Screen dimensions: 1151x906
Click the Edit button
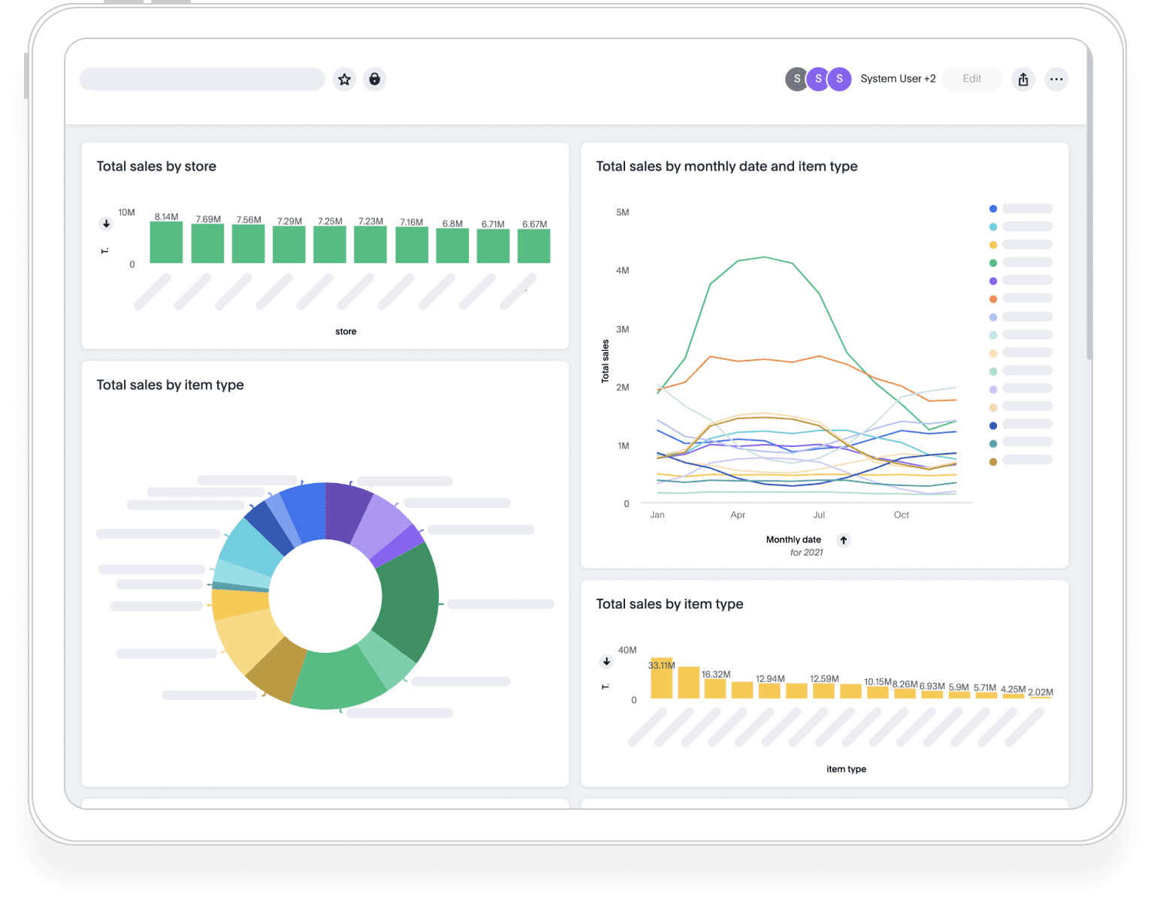[x=971, y=79]
